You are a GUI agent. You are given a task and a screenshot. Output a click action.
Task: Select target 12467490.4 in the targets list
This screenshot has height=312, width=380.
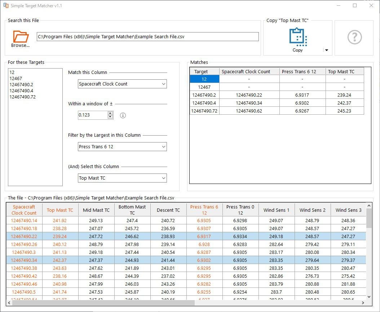(x=21, y=91)
